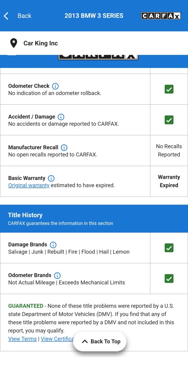Click Odometer Check green checkmark
The width and height of the screenshot is (188, 367).
click(169, 89)
